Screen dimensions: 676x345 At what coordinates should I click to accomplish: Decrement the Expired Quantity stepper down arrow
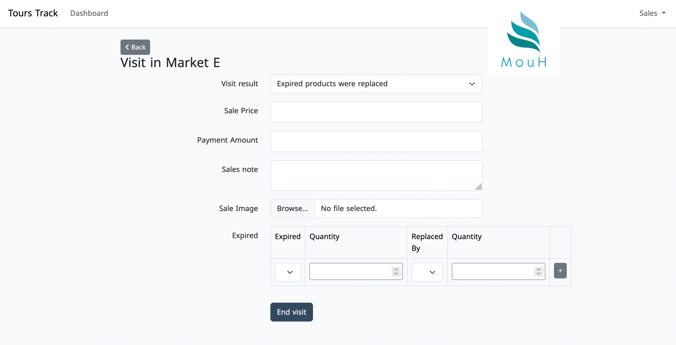point(396,273)
